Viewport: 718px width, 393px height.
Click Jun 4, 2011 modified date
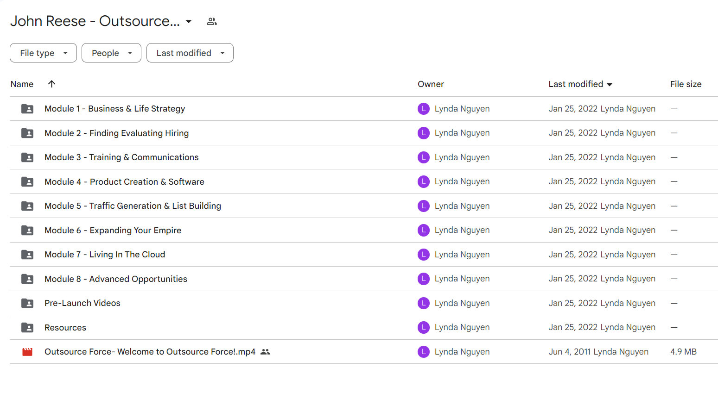(570, 352)
